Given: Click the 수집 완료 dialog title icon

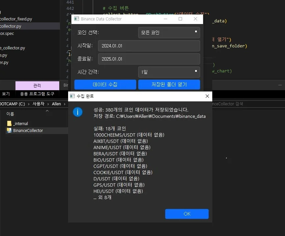Looking at the screenshot, I should click(72, 96).
